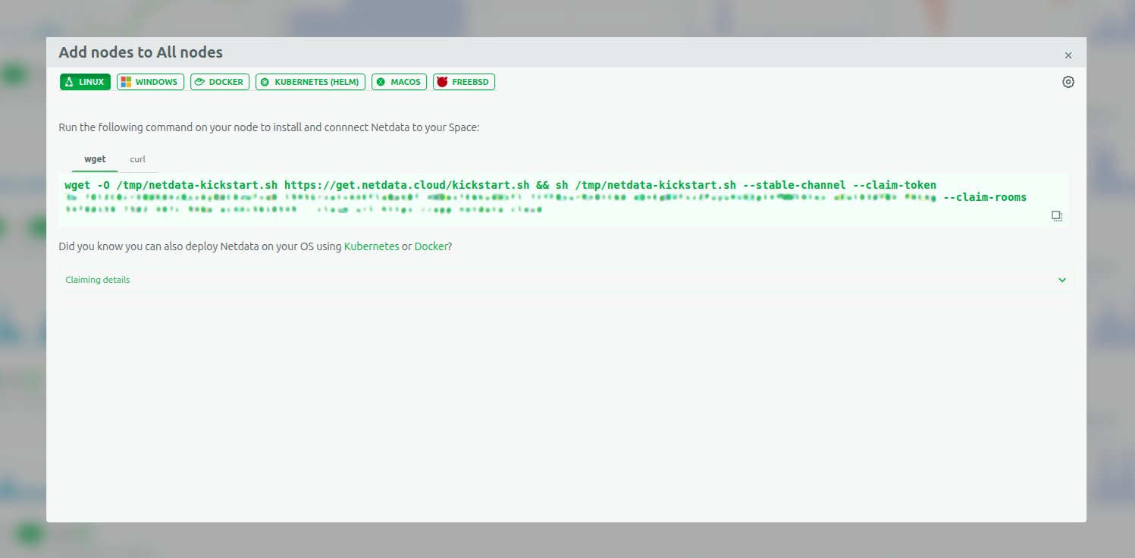Pick the Docker whale platform icon
Viewport: 1135px width, 558px height.
(x=199, y=82)
